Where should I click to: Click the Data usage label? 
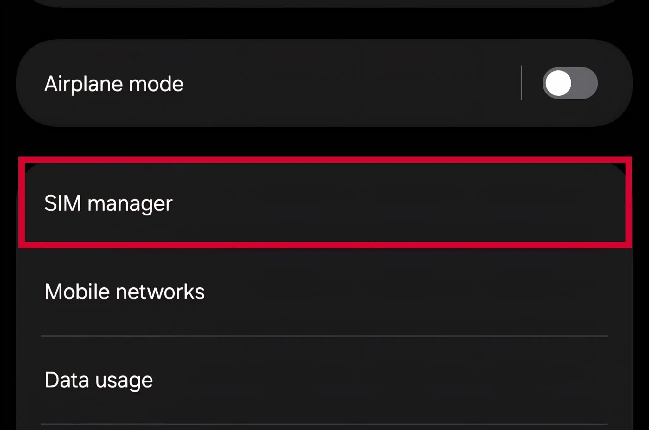pos(98,379)
